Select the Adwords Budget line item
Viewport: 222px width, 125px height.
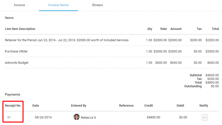17,63
